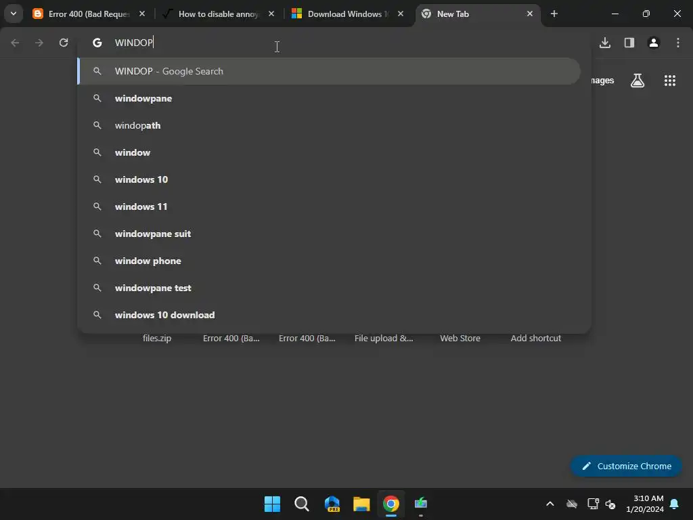Select the windows 10 download suggestion
Viewport: 693px width, 520px height.
[x=329, y=314]
